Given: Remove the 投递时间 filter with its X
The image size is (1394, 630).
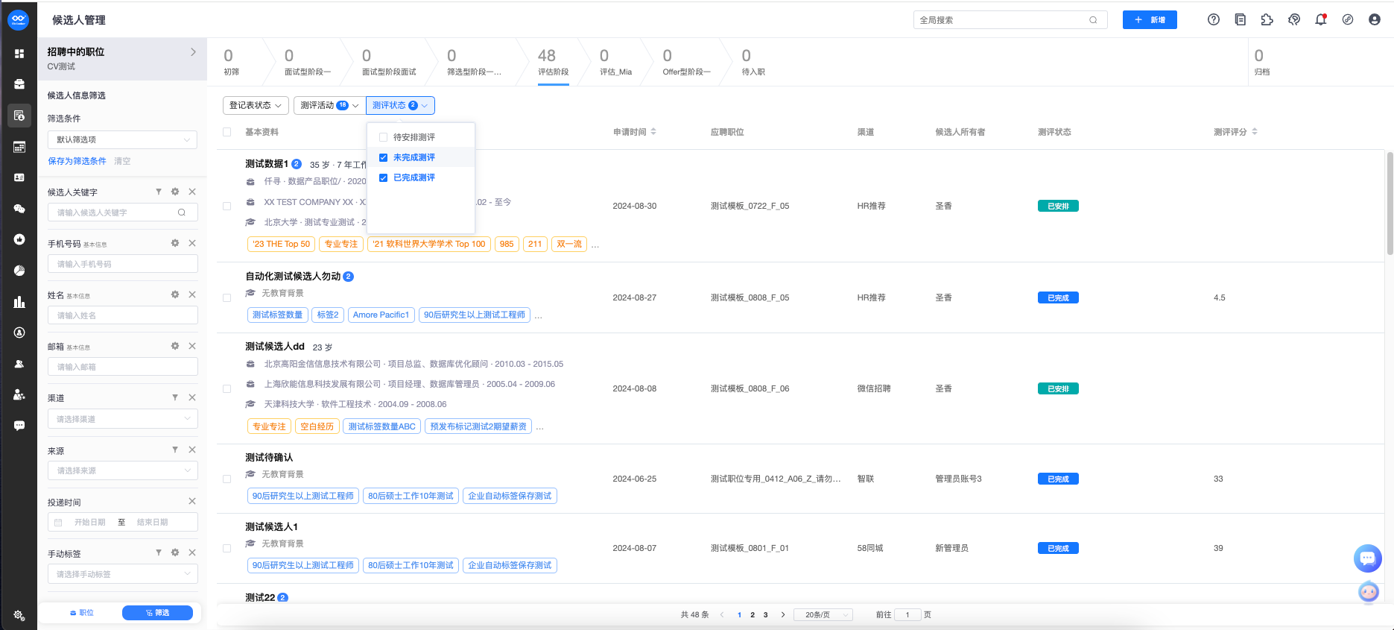Looking at the screenshot, I should [192, 501].
